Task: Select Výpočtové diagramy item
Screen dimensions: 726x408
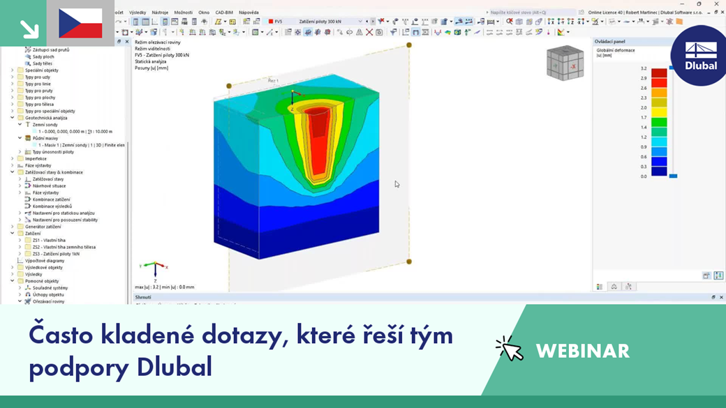Action: tap(45, 260)
